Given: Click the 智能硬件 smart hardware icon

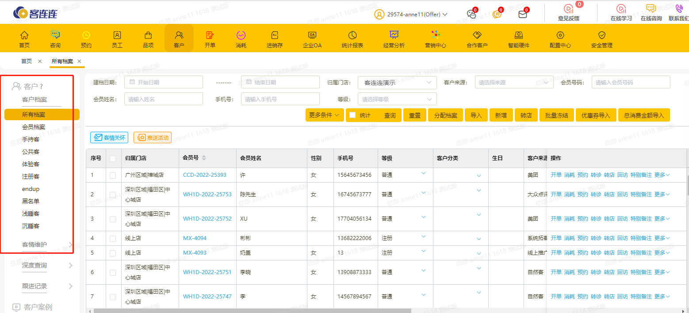Looking at the screenshot, I should pyautogui.click(x=519, y=35).
